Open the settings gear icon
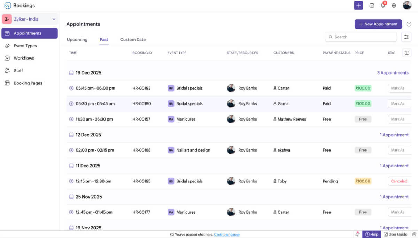The image size is (418, 238). [x=394, y=6]
